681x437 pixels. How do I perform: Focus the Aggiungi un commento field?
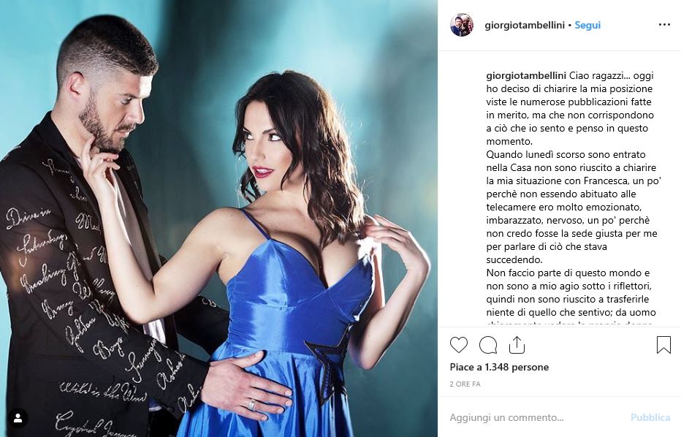point(535,417)
